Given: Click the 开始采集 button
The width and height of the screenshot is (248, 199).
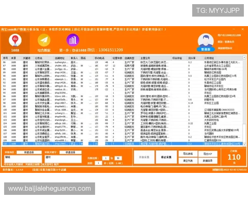Looking at the screenshot, I should 144,157.
